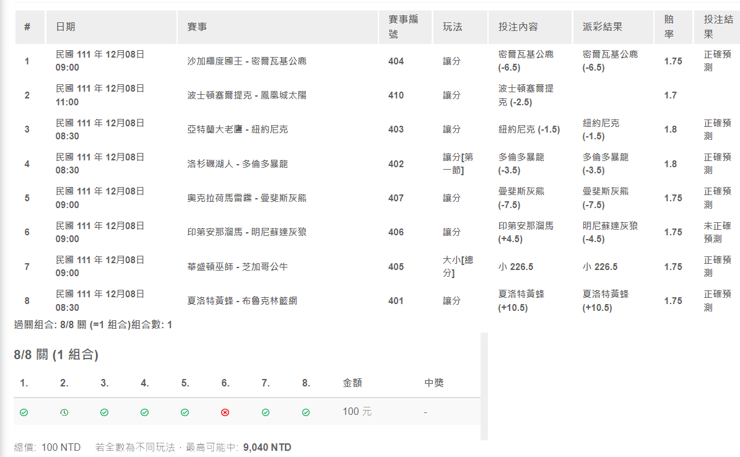
Task: Click odds value 1.7 in row 2
Action: coord(670,95)
